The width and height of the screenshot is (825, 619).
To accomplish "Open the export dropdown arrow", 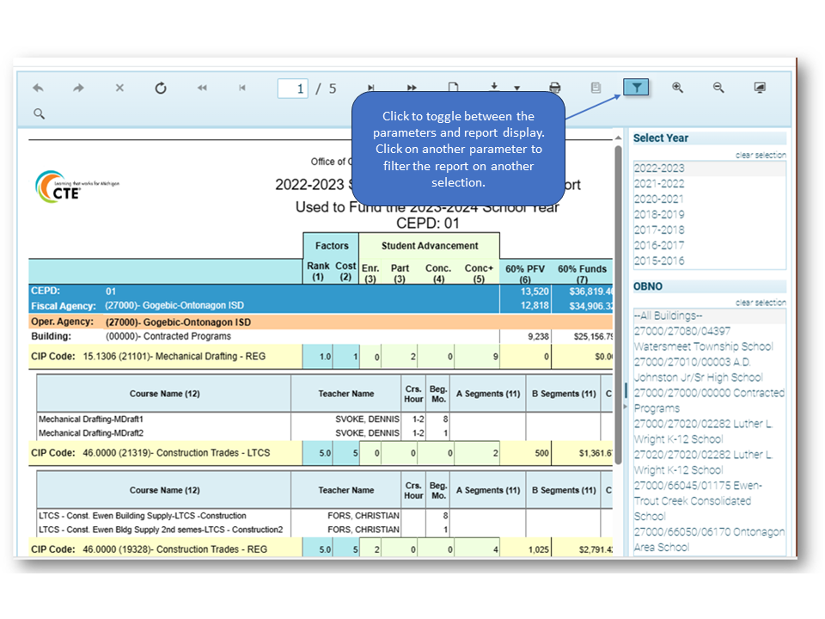I will [516, 89].
